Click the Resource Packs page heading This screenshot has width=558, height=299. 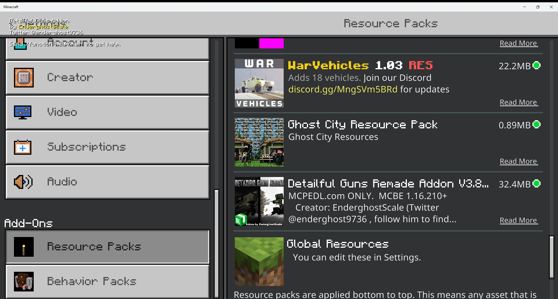tap(391, 23)
